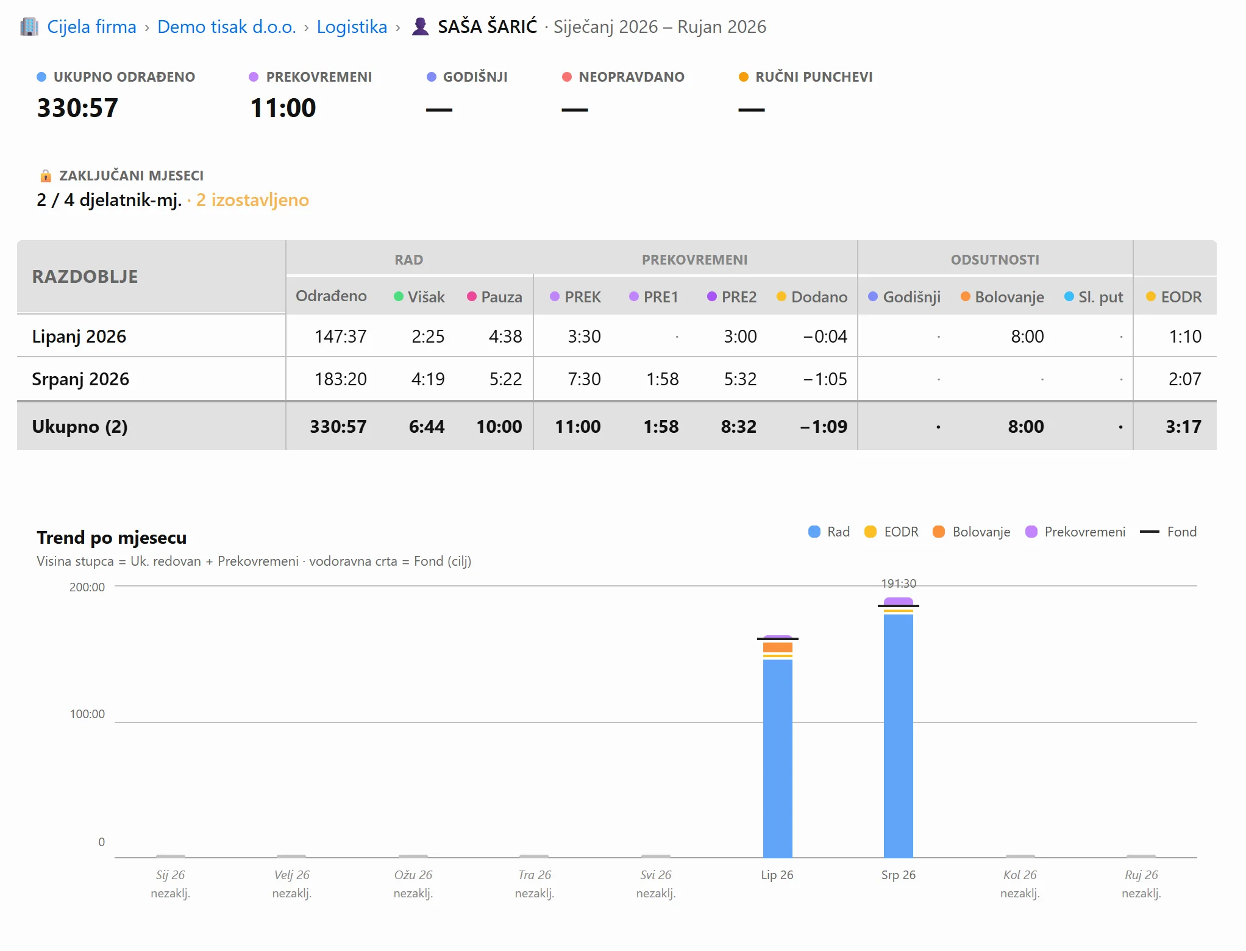Click the 191:30 label above Srp bar
Screen dimensions: 1246x951
pos(899,583)
